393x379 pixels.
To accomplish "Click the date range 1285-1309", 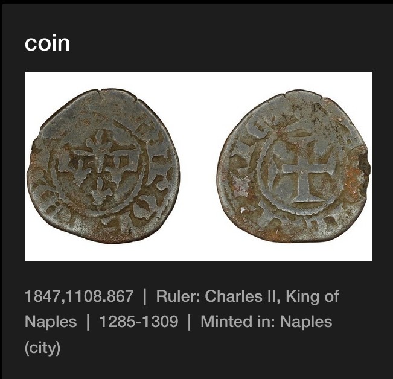I will click(x=139, y=322).
